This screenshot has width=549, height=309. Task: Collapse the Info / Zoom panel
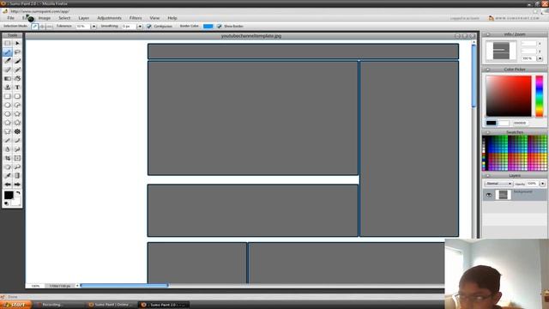point(488,34)
